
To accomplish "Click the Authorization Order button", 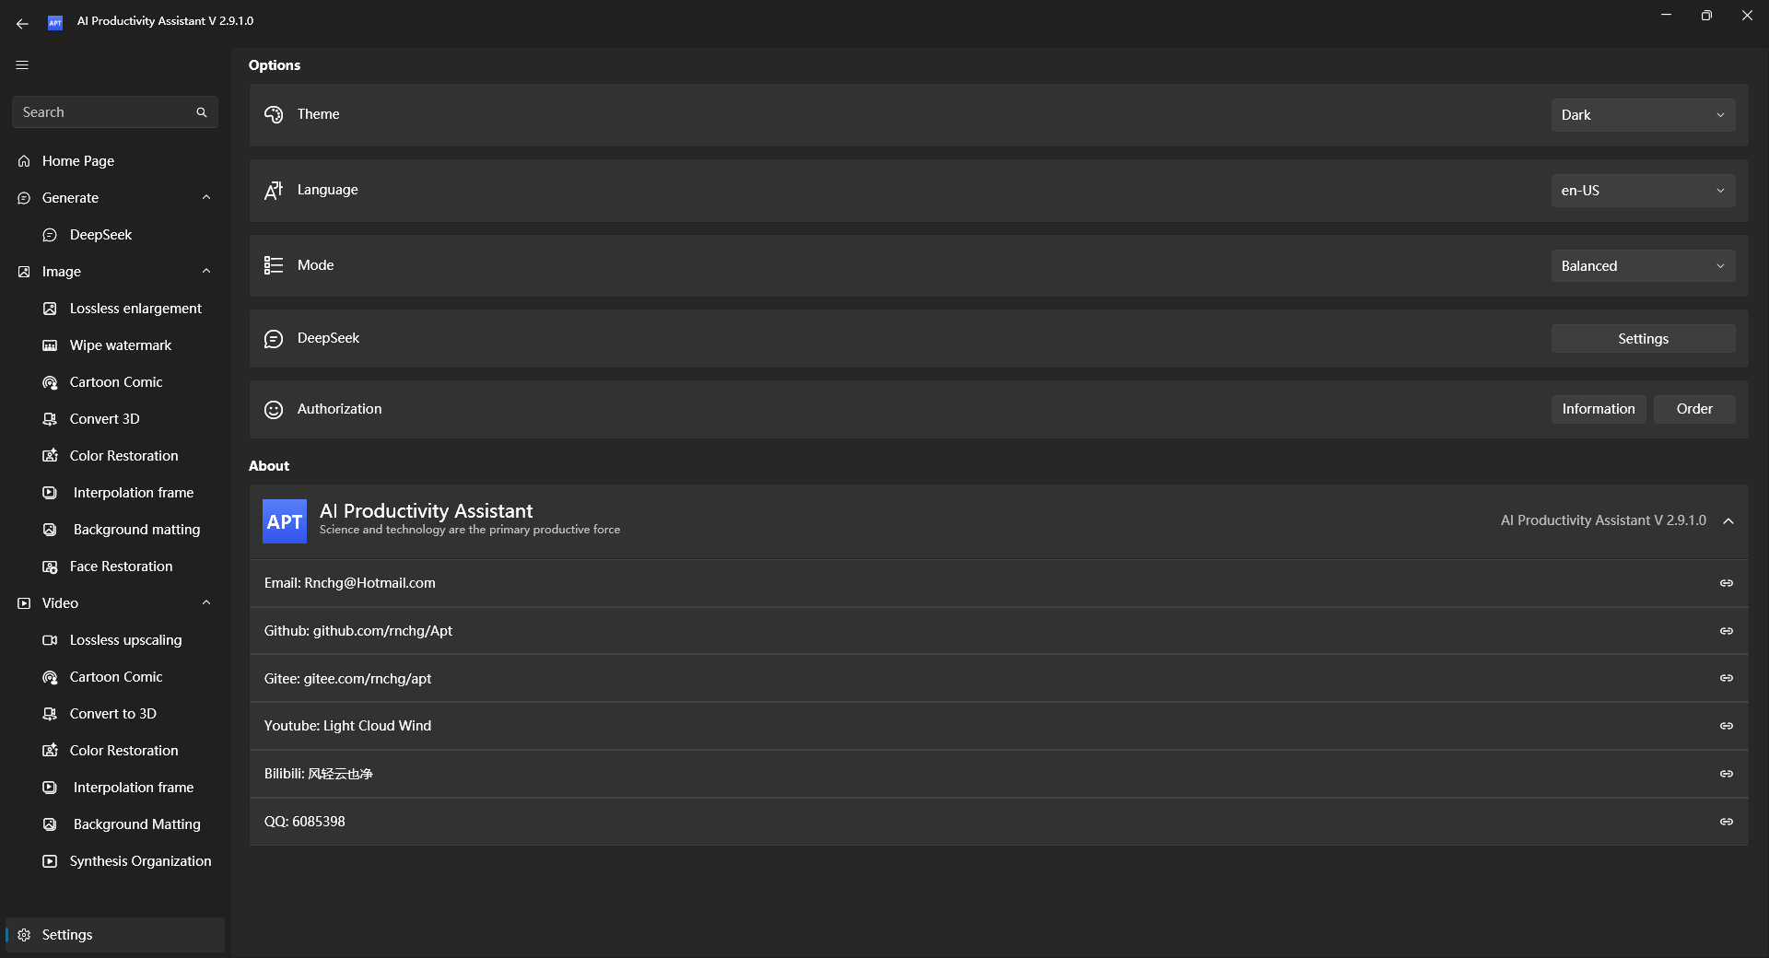I will click(1694, 409).
